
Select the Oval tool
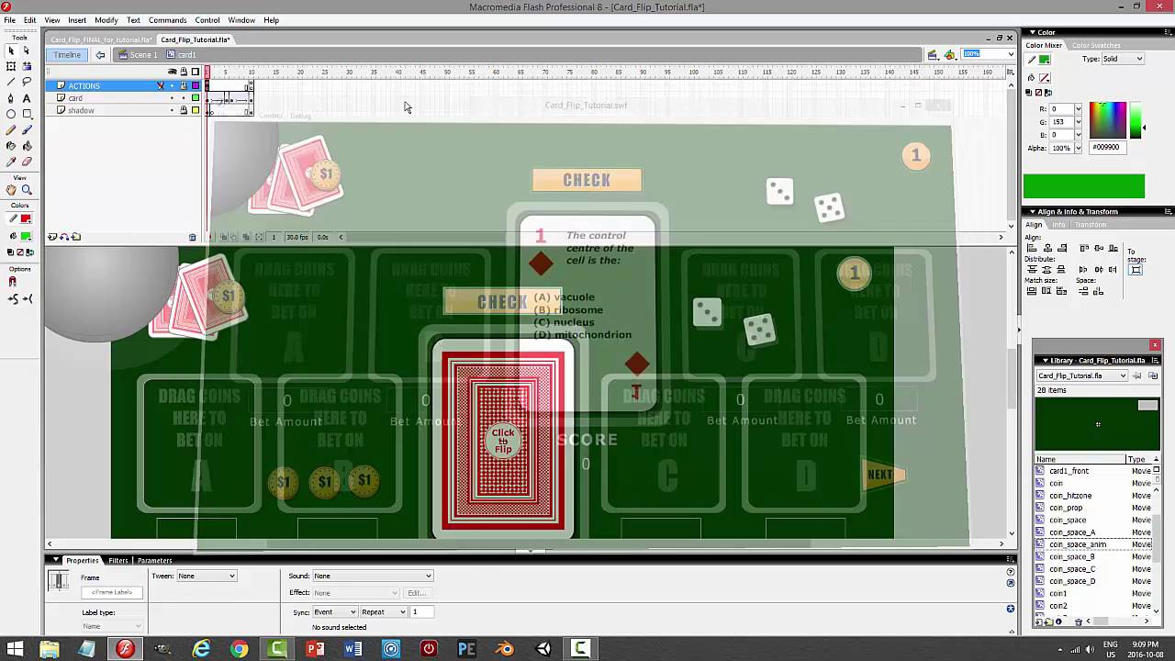[x=11, y=114]
